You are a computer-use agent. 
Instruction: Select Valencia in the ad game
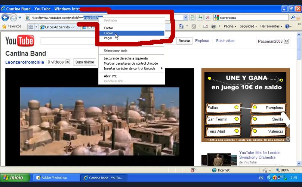pyautogui.click(x=268, y=131)
